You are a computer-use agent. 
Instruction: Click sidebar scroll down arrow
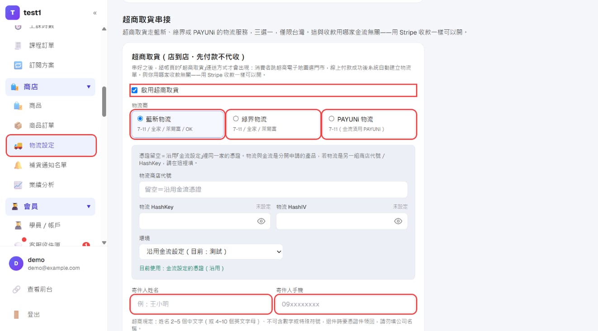[x=104, y=243]
